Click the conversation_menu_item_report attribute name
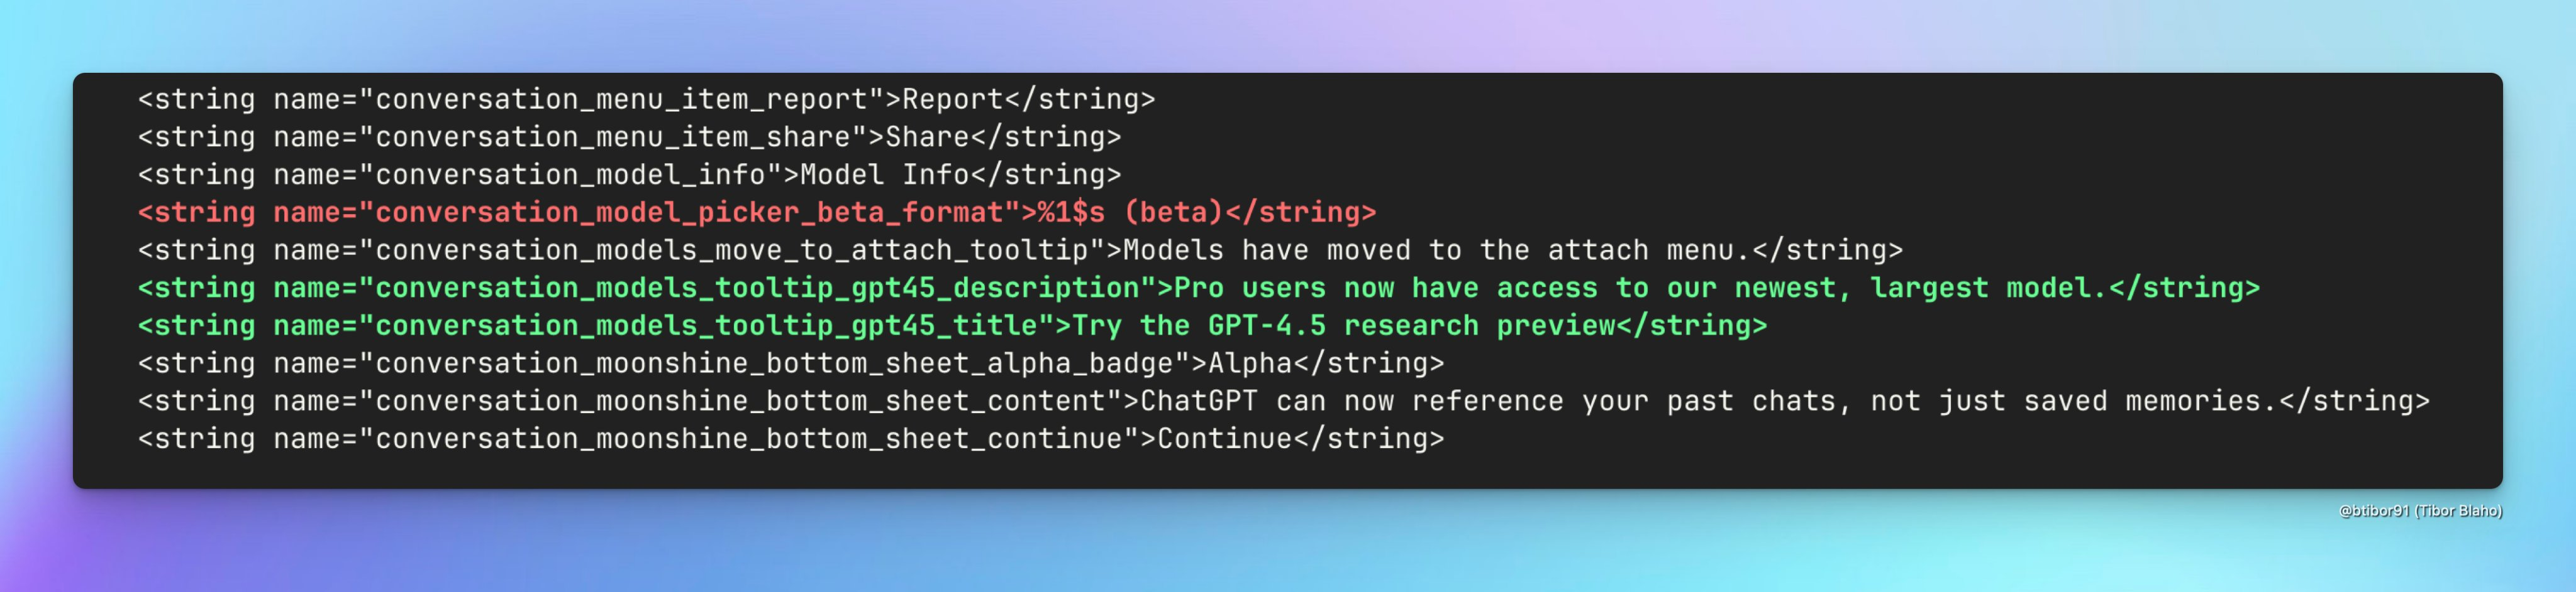Screen dimensions: 2576x592 pos(621,100)
